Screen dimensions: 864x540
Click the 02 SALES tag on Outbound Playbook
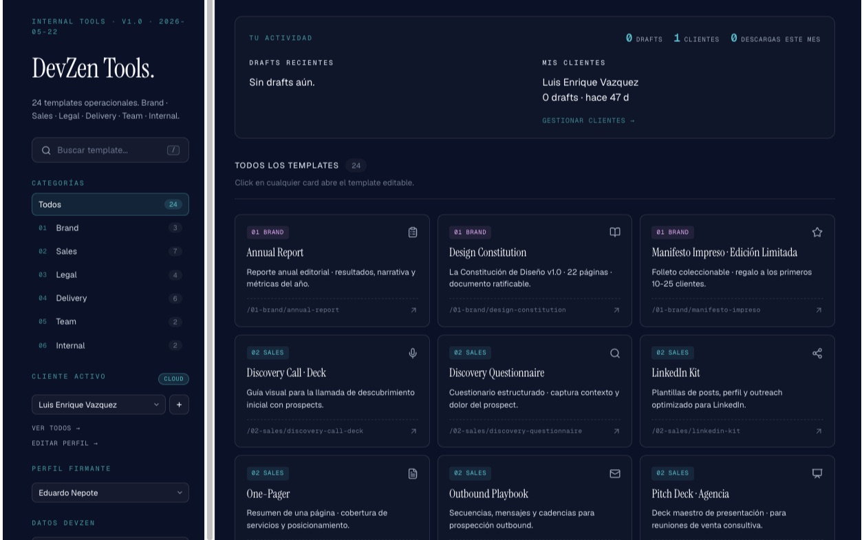(470, 473)
